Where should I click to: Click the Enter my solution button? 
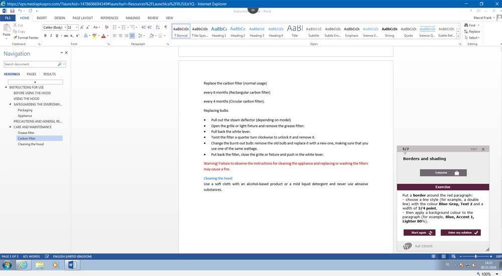click(x=460, y=232)
